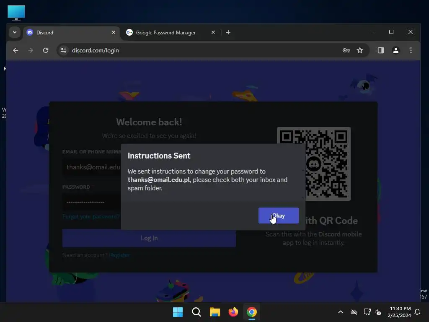Image resolution: width=429 pixels, height=322 pixels.
Task: Reload the Discord login page
Action: coord(46,50)
